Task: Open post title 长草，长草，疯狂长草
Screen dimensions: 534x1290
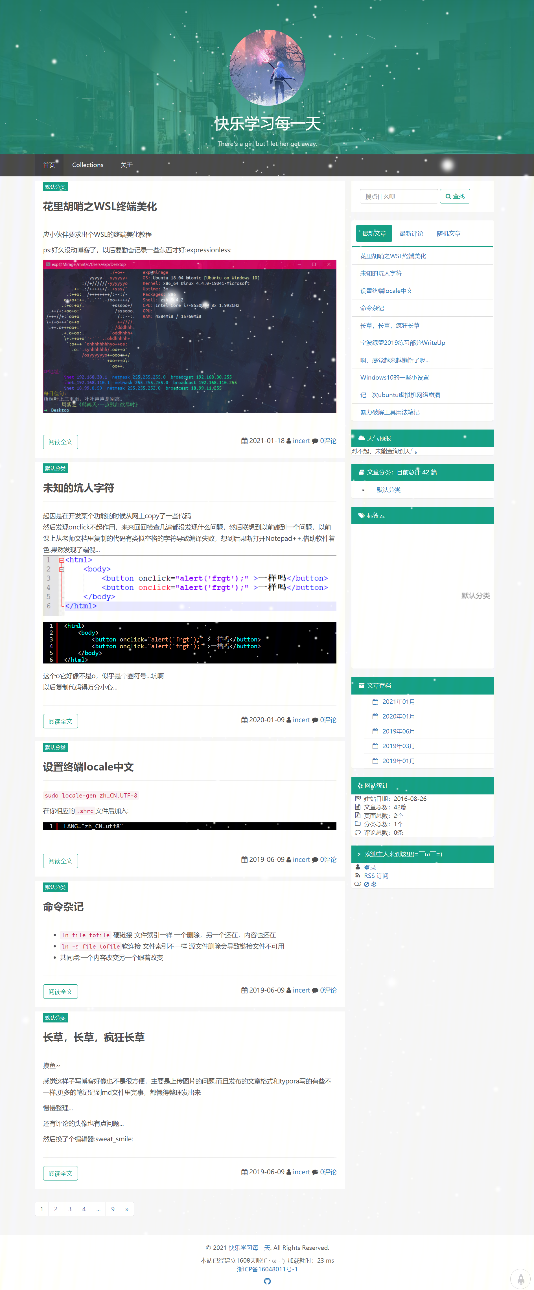Action: 94,1037
